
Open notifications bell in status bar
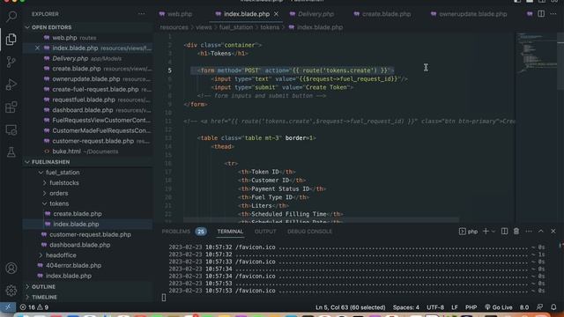tap(553, 307)
